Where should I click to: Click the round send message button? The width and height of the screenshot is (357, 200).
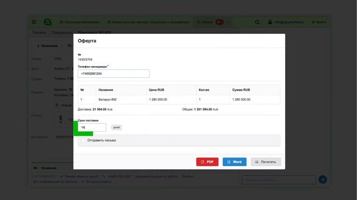322,179
